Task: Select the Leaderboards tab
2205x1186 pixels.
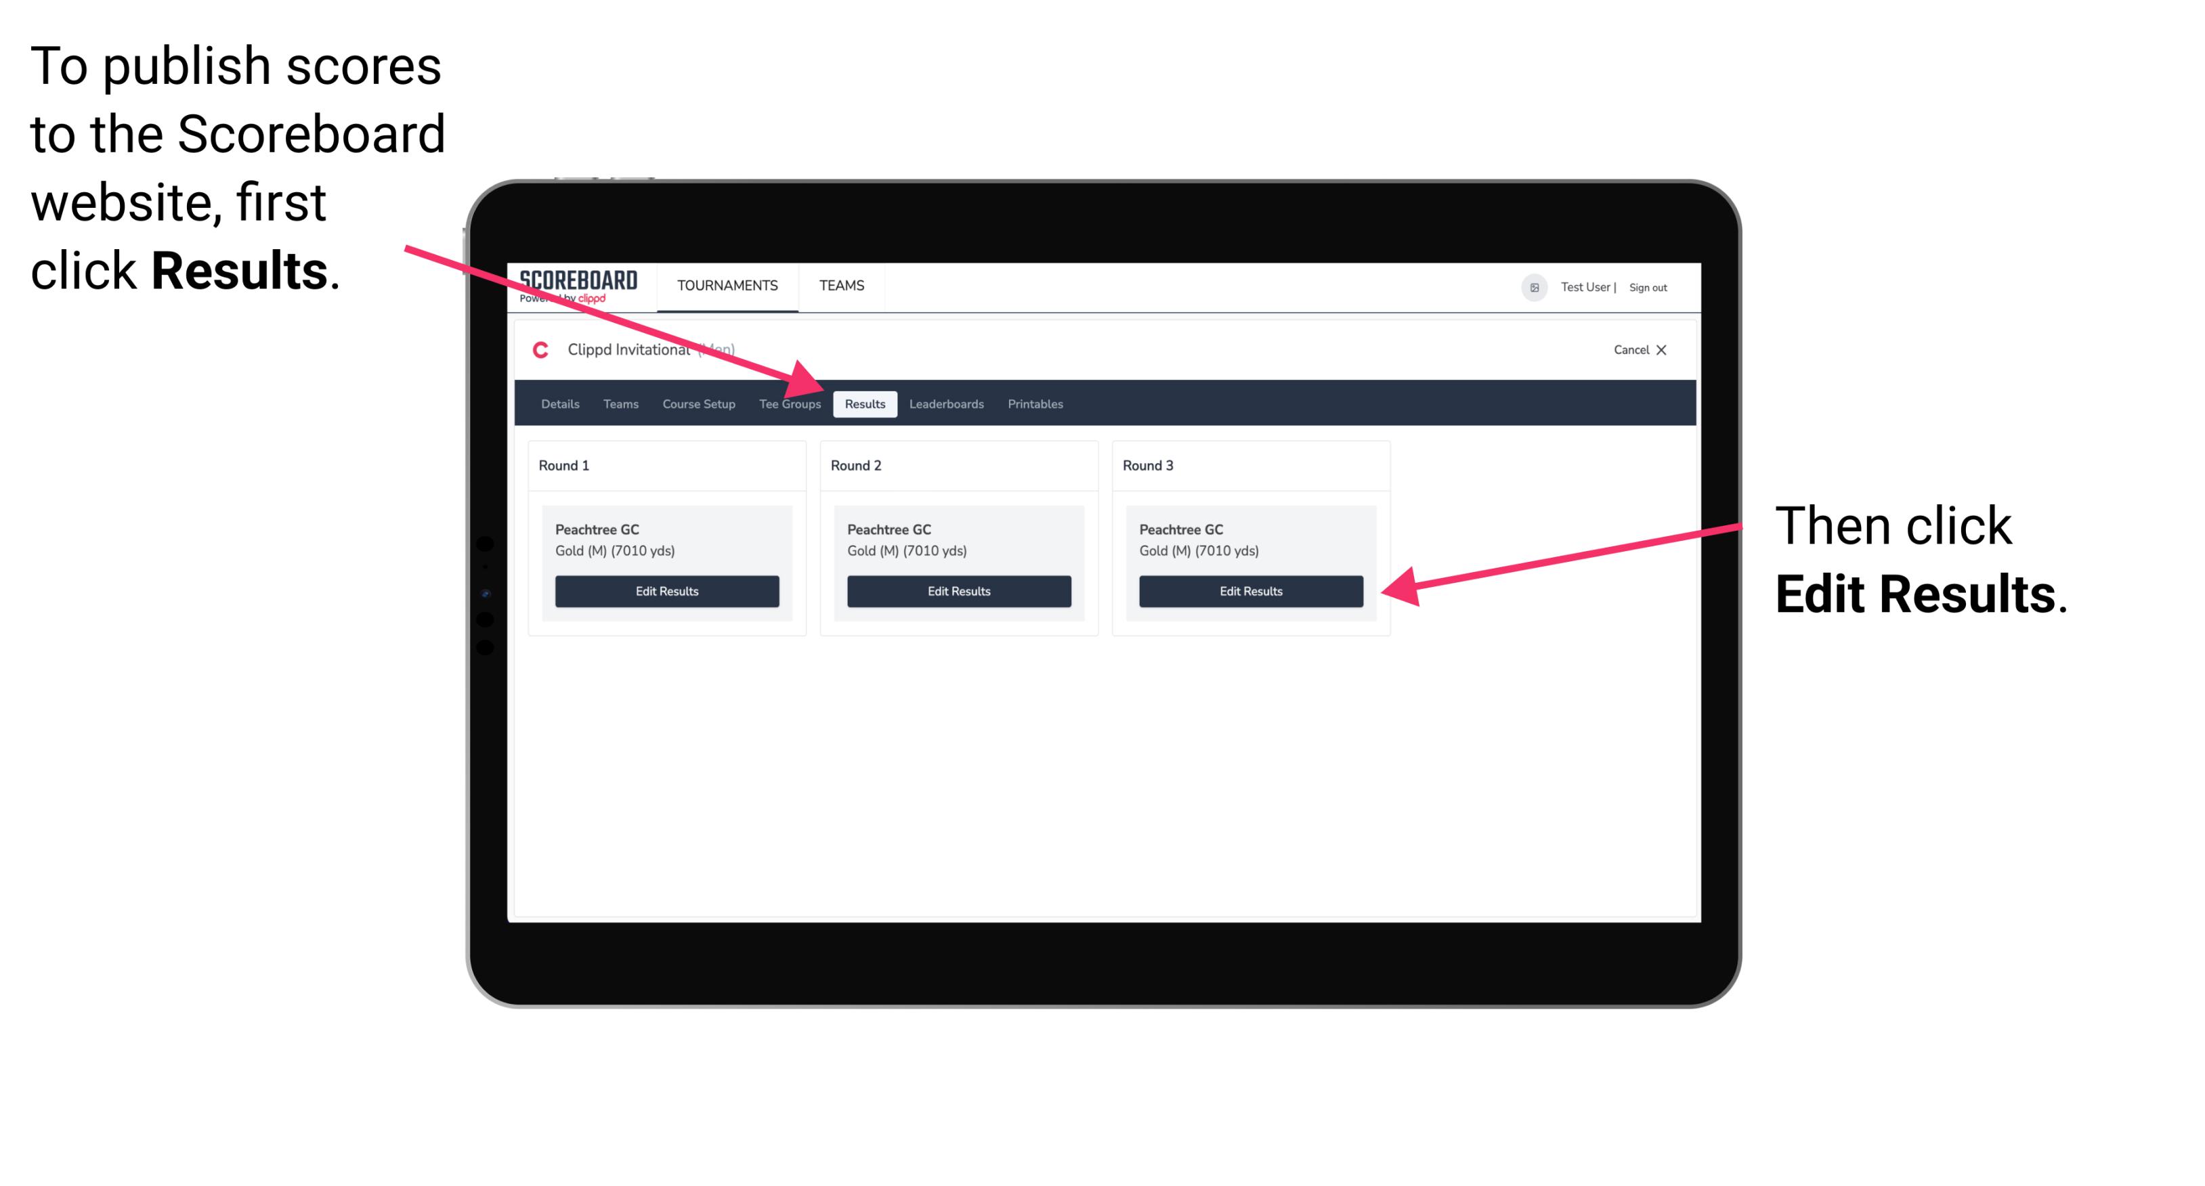Action: click(945, 403)
